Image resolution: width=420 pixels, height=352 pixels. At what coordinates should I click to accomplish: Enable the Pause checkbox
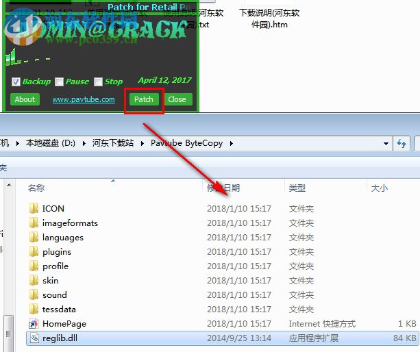click(x=59, y=81)
